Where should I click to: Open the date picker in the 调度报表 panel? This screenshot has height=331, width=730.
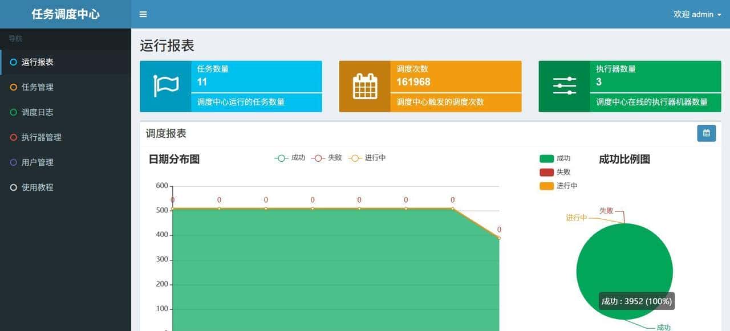coord(707,133)
